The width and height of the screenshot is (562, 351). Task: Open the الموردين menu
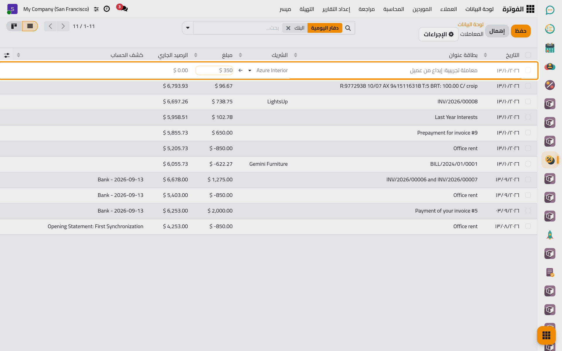pyautogui.click(x=422, y=9)
